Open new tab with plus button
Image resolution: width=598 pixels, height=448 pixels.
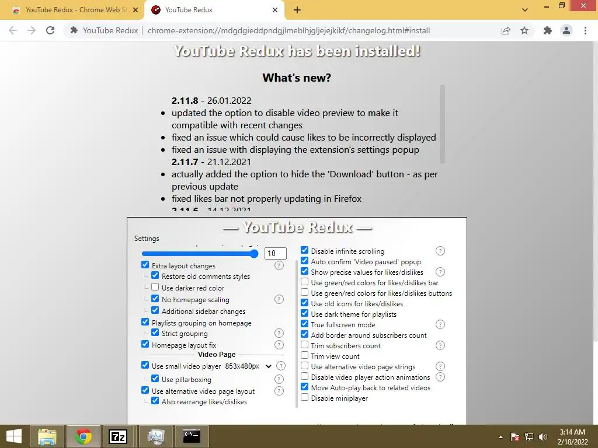coord(297,10)
